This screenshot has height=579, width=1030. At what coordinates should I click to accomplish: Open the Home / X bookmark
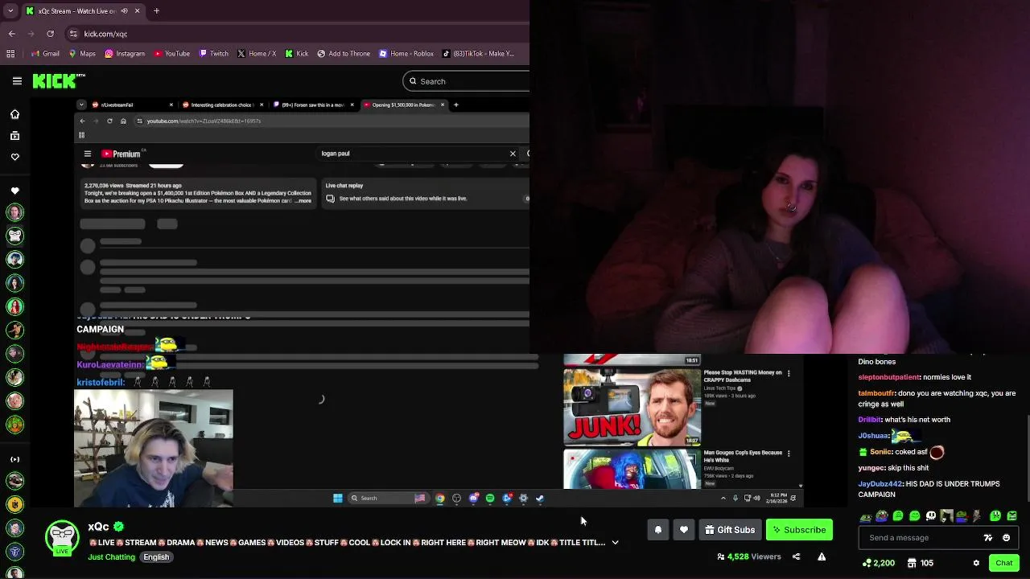257,54
